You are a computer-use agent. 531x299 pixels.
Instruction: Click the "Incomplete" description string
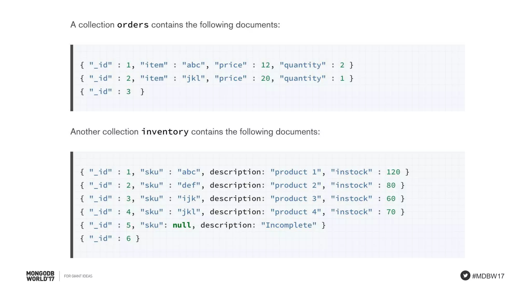point(289,225)
